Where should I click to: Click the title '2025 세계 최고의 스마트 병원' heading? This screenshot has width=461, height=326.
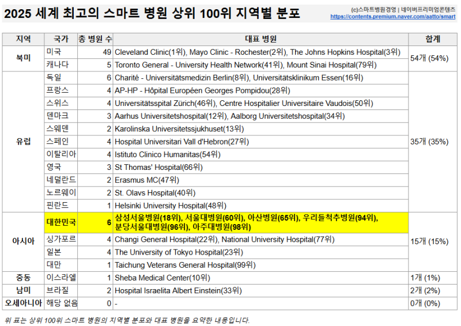[x=152, y=13]
